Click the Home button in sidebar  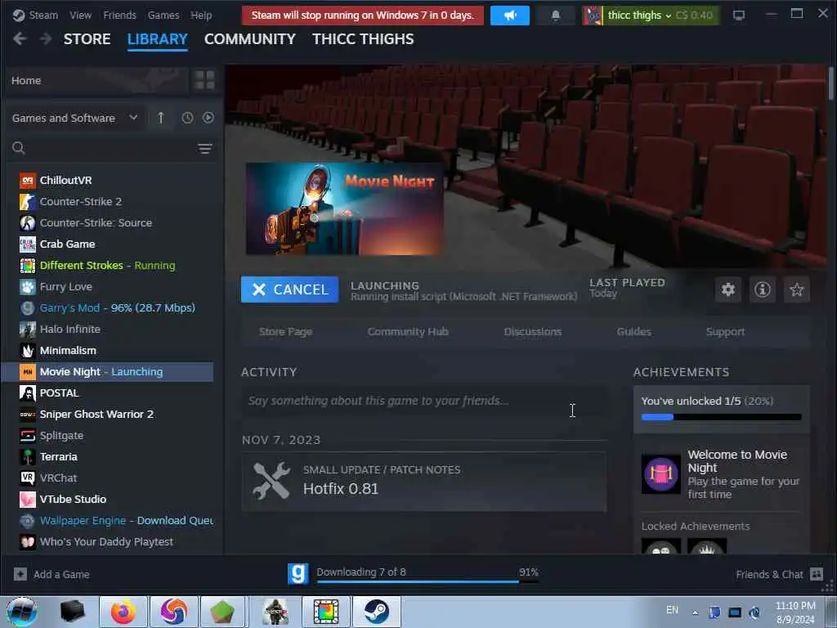click(x=96, y=80)
